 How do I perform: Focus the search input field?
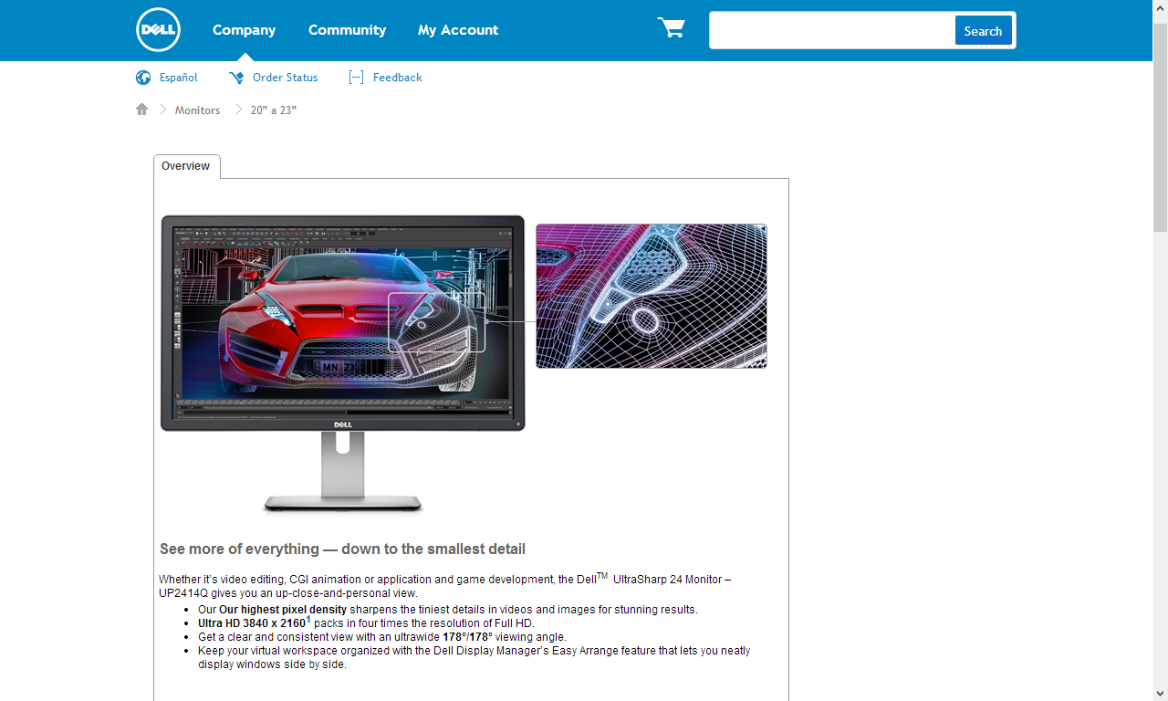coord(832,30)
